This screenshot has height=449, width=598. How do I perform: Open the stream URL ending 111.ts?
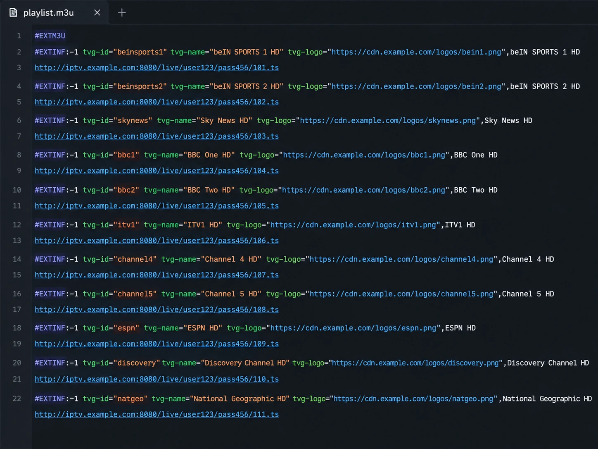(x=157, y=414)
